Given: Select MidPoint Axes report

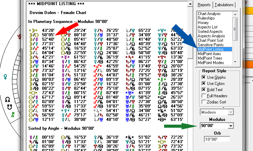Looking at the screenshot, I should click(x=209, y=54).
